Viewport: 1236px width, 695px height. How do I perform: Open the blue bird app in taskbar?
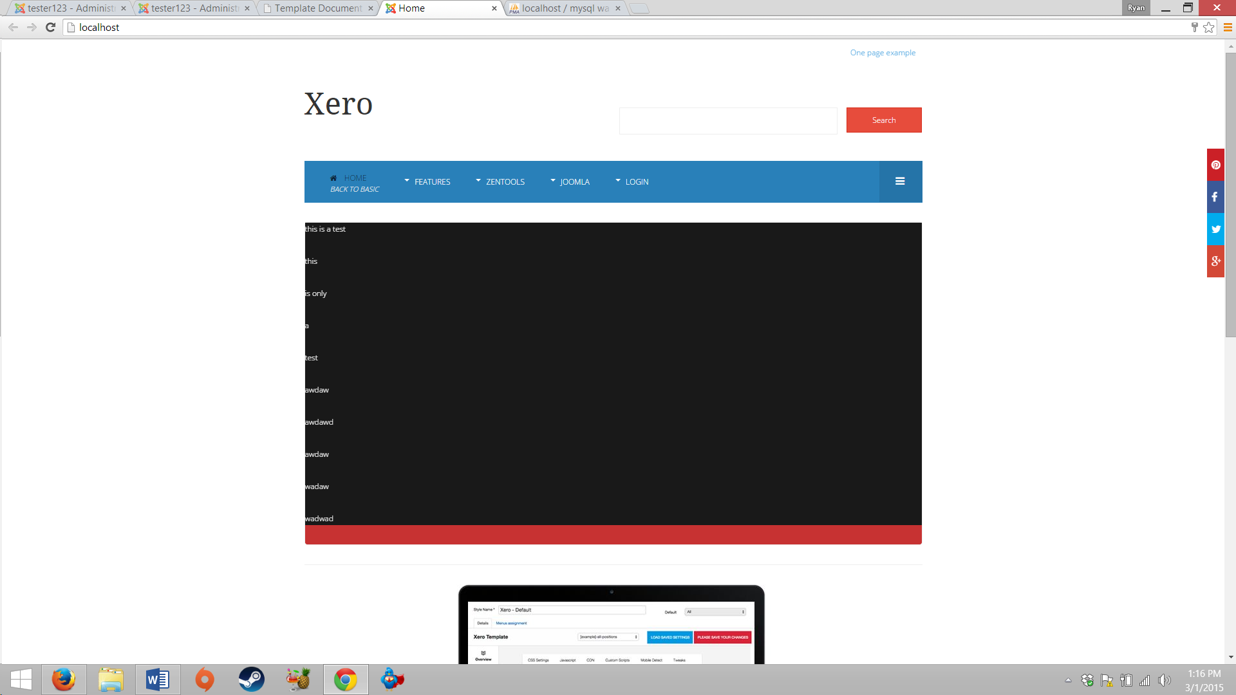393,680
